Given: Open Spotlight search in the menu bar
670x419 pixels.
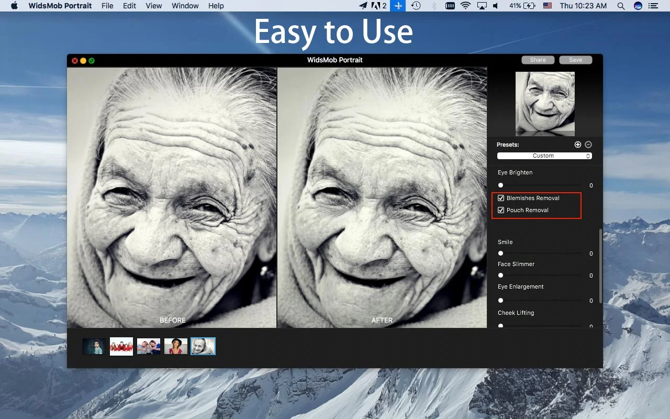Looking at the screenshot, I should pyautogui.click(x=621, y=6).
